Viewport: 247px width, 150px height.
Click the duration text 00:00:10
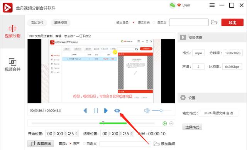[157, 134]
